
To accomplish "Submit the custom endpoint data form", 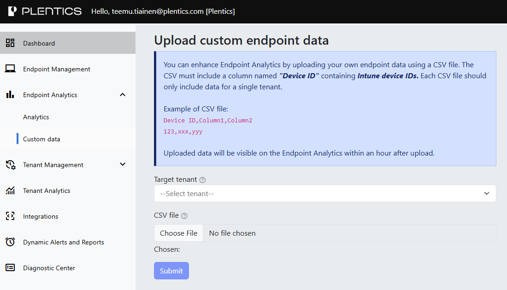I will coord(171,271).
